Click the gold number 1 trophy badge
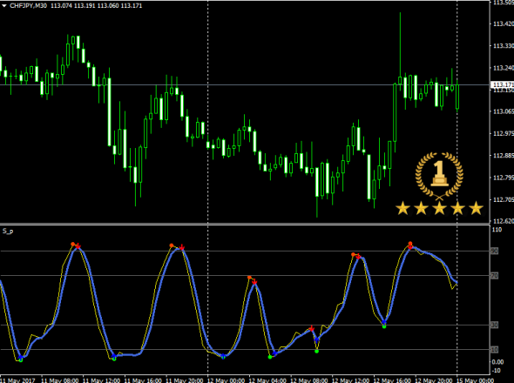Image resolution: width=514 pixels, height=383 pixels. pyautogui.click(x=439, y=176)
